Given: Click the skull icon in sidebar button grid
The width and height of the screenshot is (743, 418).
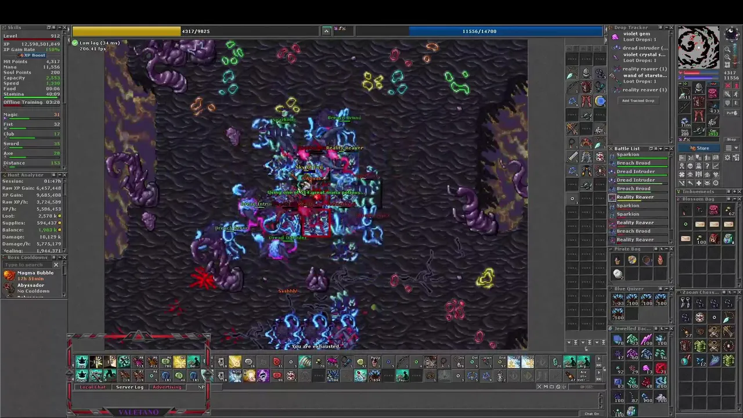Looking at the screenshot, I should (x=690, y=166).
